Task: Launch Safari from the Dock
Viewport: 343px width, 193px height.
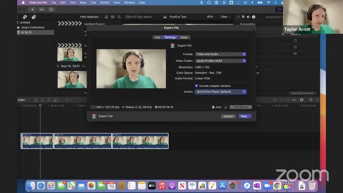Action: point(41,185)
